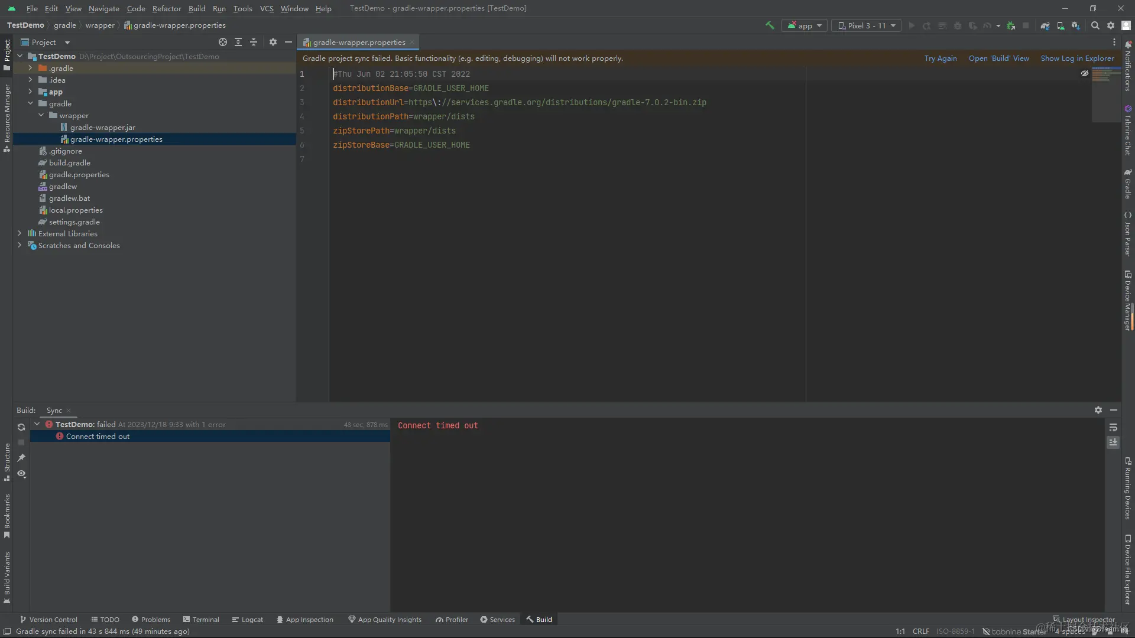Open the Refactor menu
Image resolution: width=1135 pixels, height=638 pixels.
[x=167, y=8]
